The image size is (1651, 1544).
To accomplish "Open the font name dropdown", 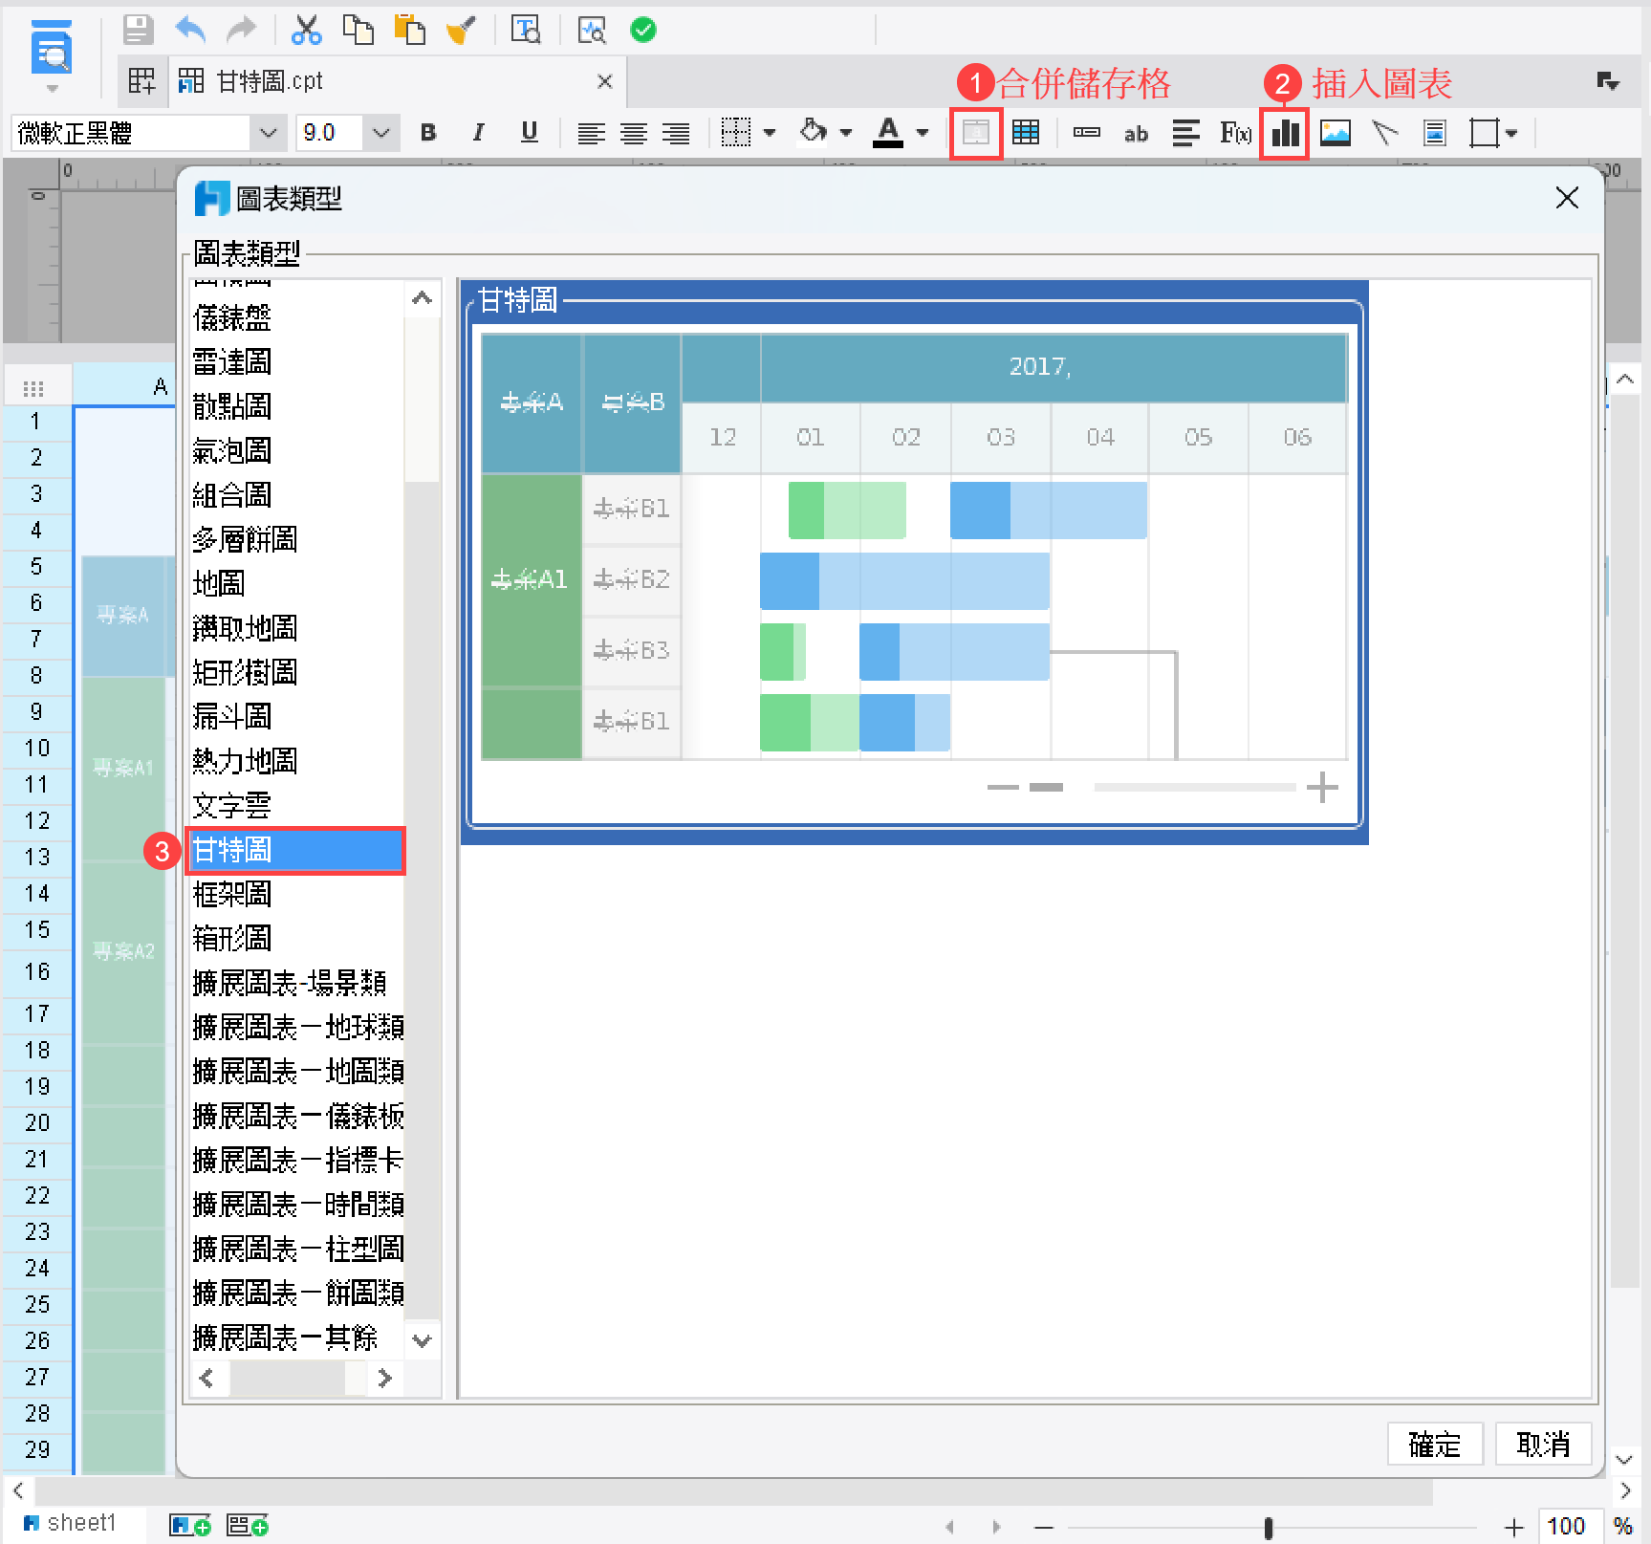I will pos(269,133).
